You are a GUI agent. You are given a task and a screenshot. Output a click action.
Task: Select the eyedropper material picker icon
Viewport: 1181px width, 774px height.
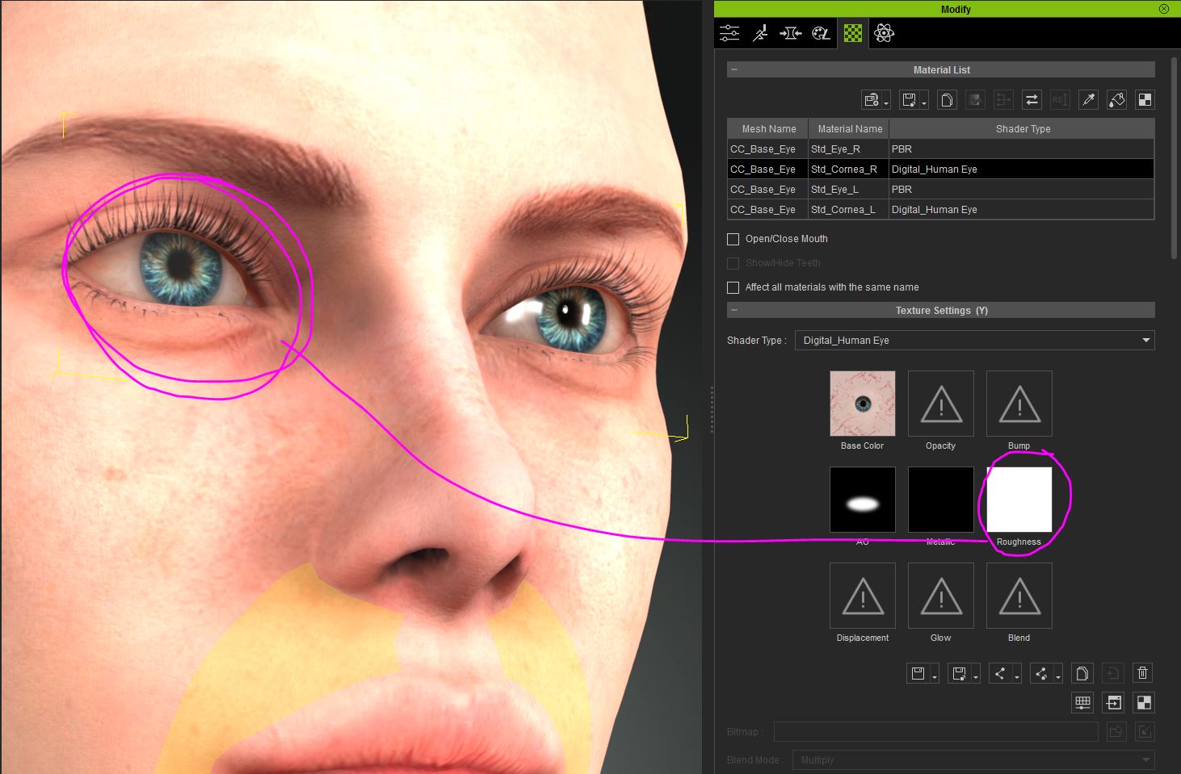(x=1088, y=100)
